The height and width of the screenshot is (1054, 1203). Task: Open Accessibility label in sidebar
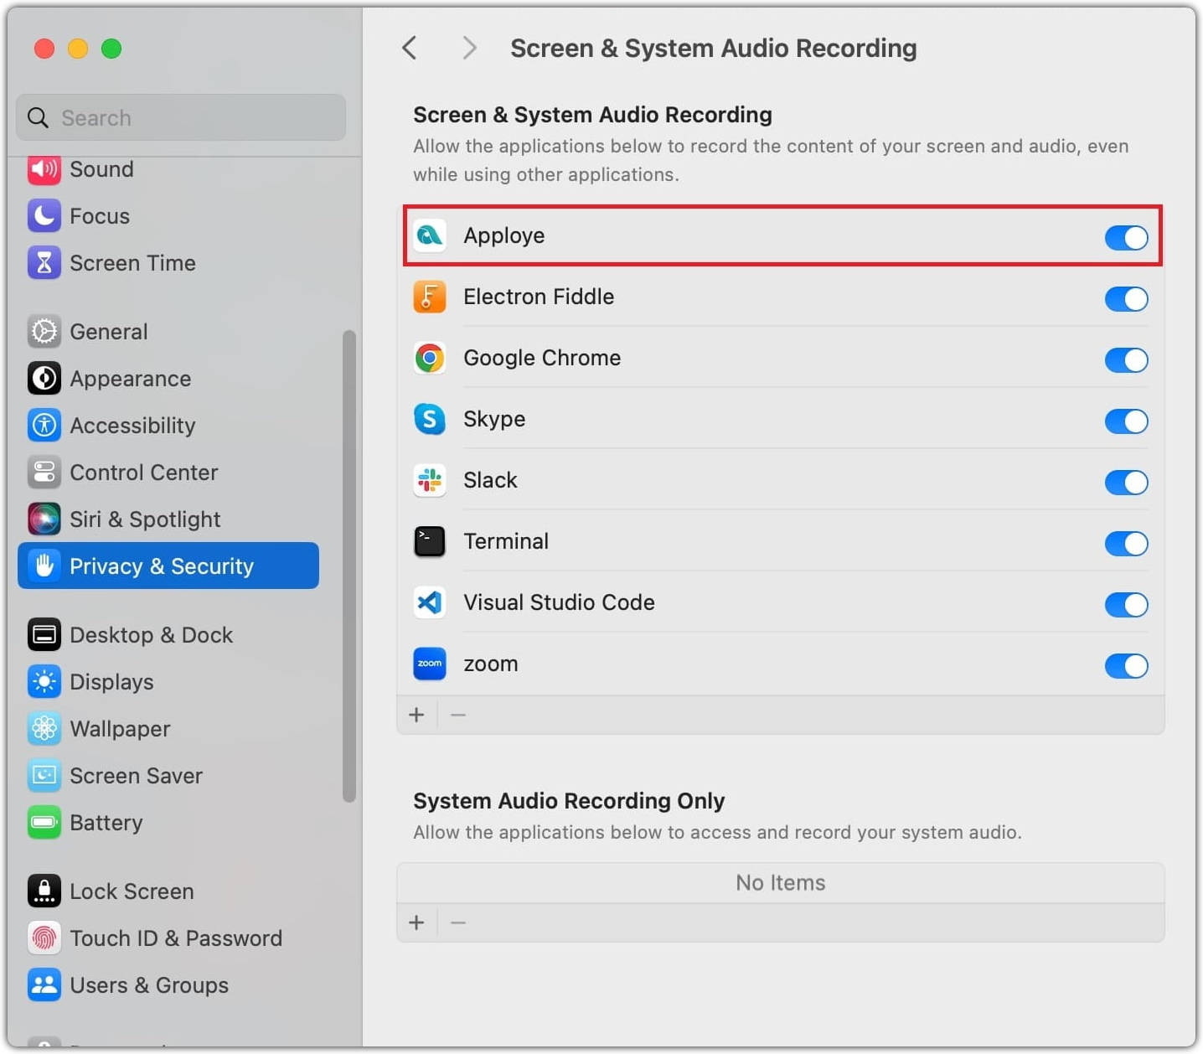click(132, 426)
